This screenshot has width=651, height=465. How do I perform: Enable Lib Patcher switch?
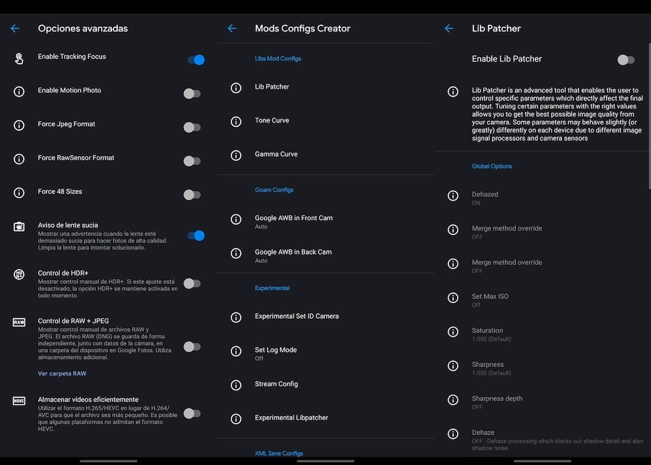coord(626,59)
